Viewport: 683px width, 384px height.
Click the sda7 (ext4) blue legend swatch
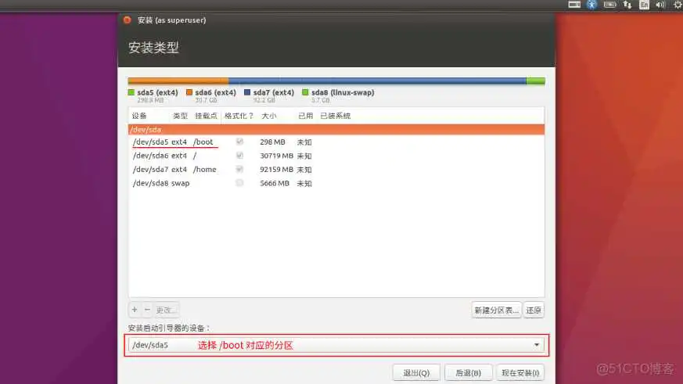[x=247, y=92]
